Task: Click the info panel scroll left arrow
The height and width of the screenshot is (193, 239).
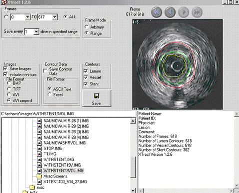Action: pyautogui.click(x=141, y=191)
